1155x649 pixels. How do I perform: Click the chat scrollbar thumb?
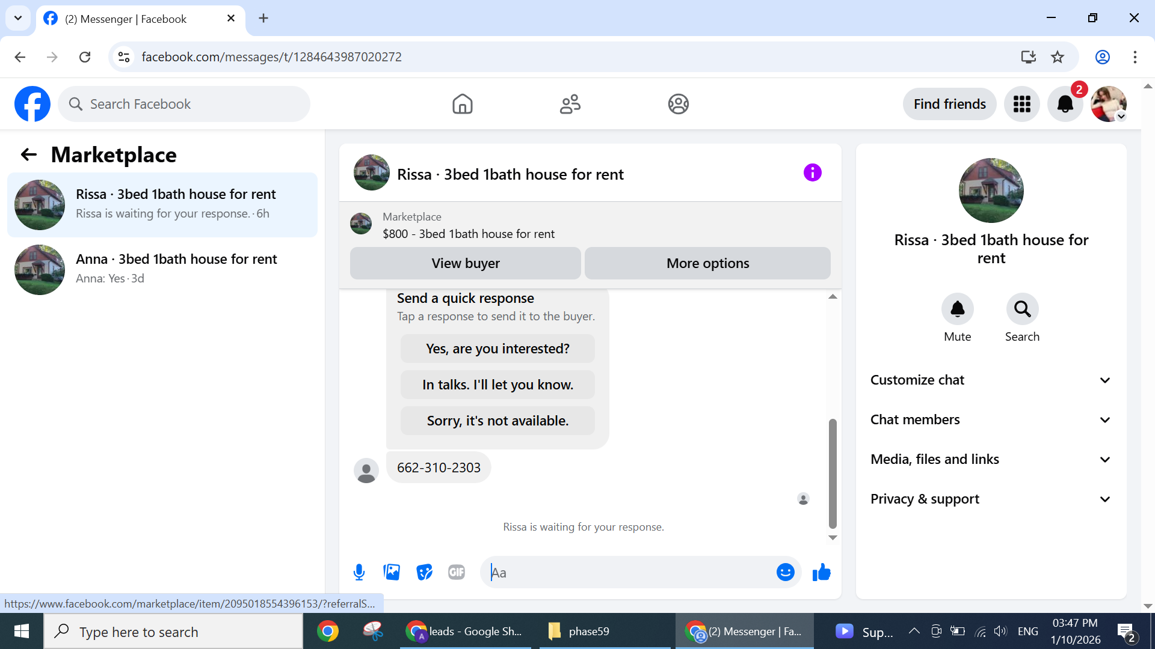pyautogui.click(x=833, y=473)
